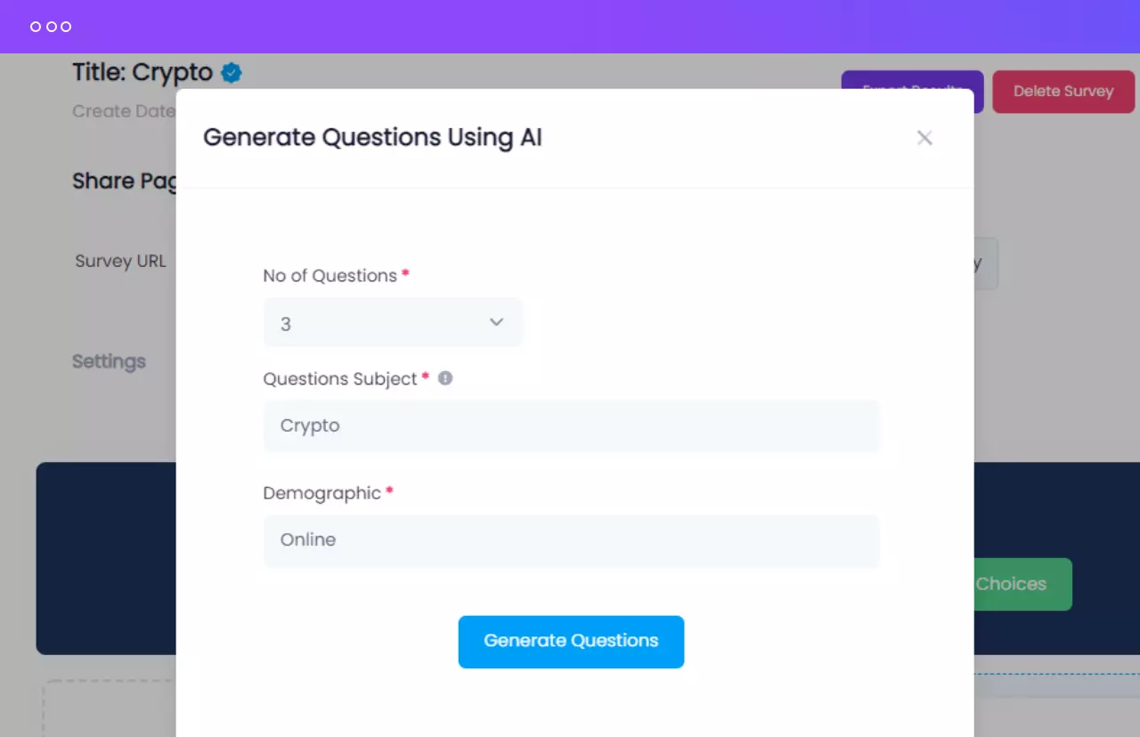Click the Questions Subject input field
This screenshot has width=1140, height=737.
571,425
